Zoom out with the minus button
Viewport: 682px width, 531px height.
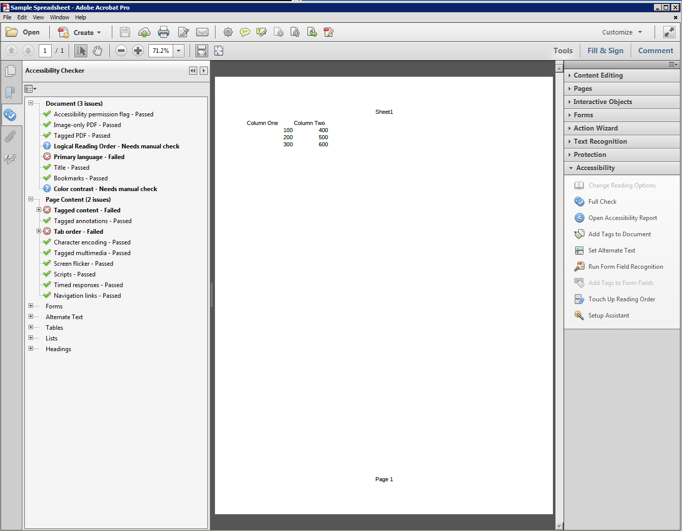click(121, 50)
